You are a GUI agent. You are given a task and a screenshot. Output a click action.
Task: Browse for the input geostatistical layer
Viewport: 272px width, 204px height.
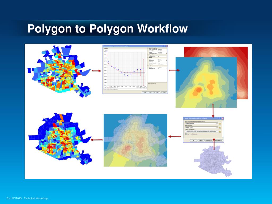point(220,124)
